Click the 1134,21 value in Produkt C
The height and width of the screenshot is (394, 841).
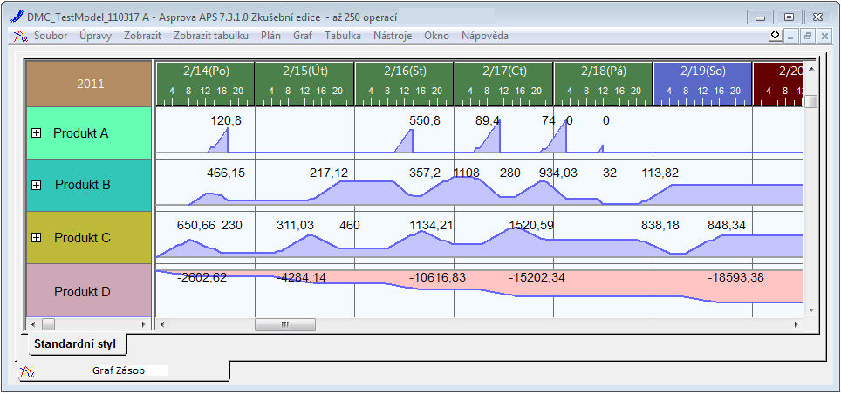(x=431, y=226)
